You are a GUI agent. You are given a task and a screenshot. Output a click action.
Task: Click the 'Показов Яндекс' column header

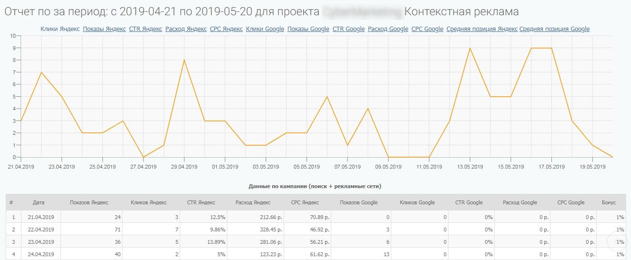pyautogui.click(x=89, y=202)
